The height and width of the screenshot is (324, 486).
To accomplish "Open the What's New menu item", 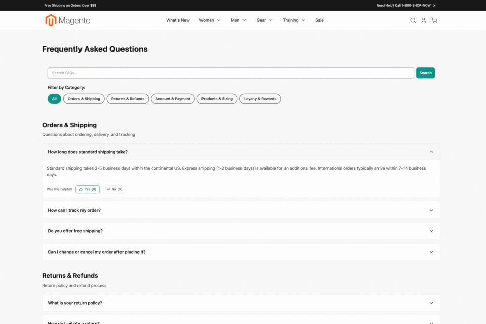I will [178, 20].
